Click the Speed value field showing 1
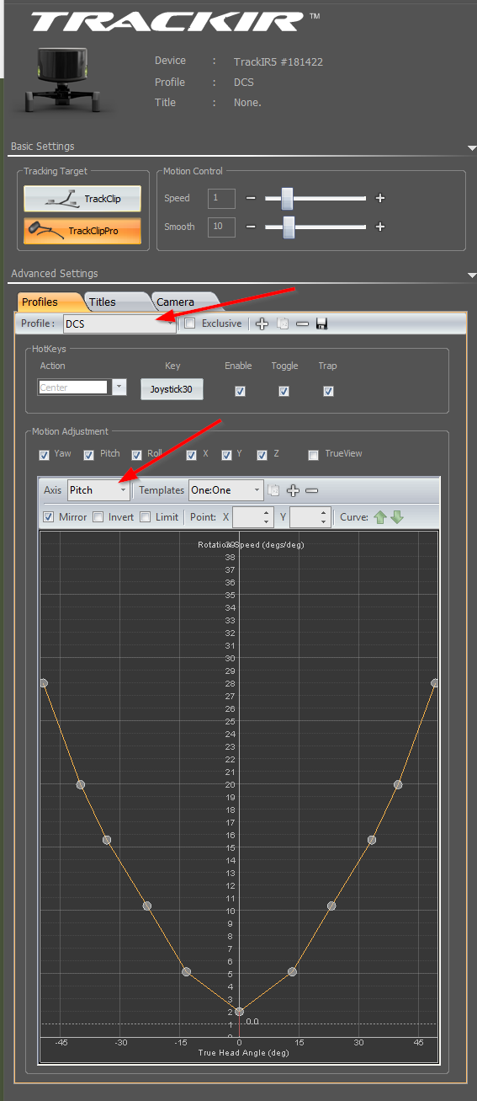Viewport: 477px width, 1101px height. tap(221, 198)
